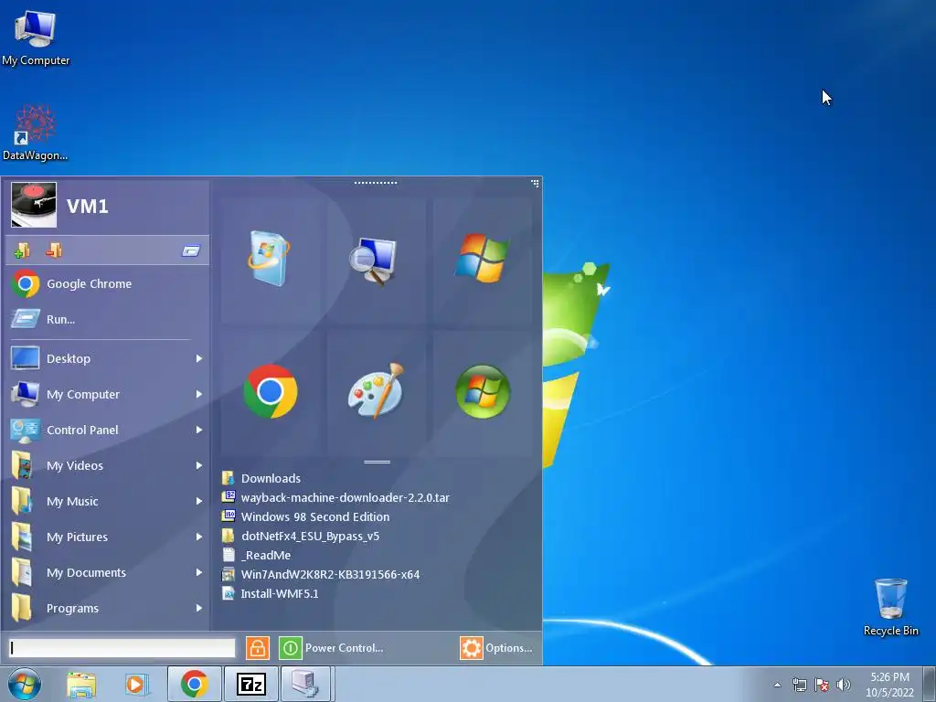The width and height of the screenshot is (936, 702).
Task: Click the Show desktop strip at the taskbar's end
Action: point(930,684)
